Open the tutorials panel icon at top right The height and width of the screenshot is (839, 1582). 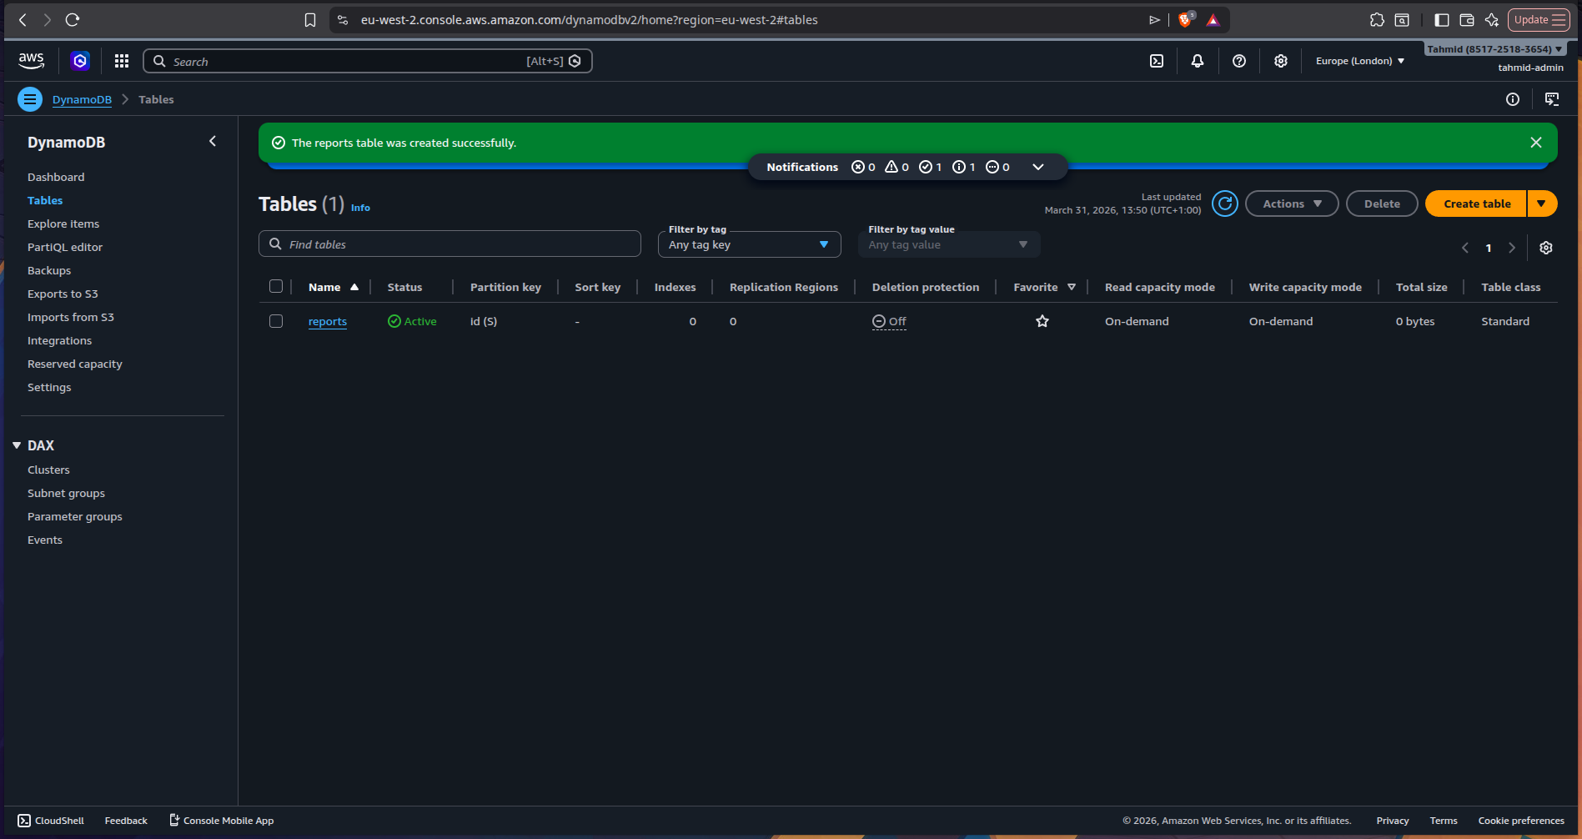(x=1552, y=99)
